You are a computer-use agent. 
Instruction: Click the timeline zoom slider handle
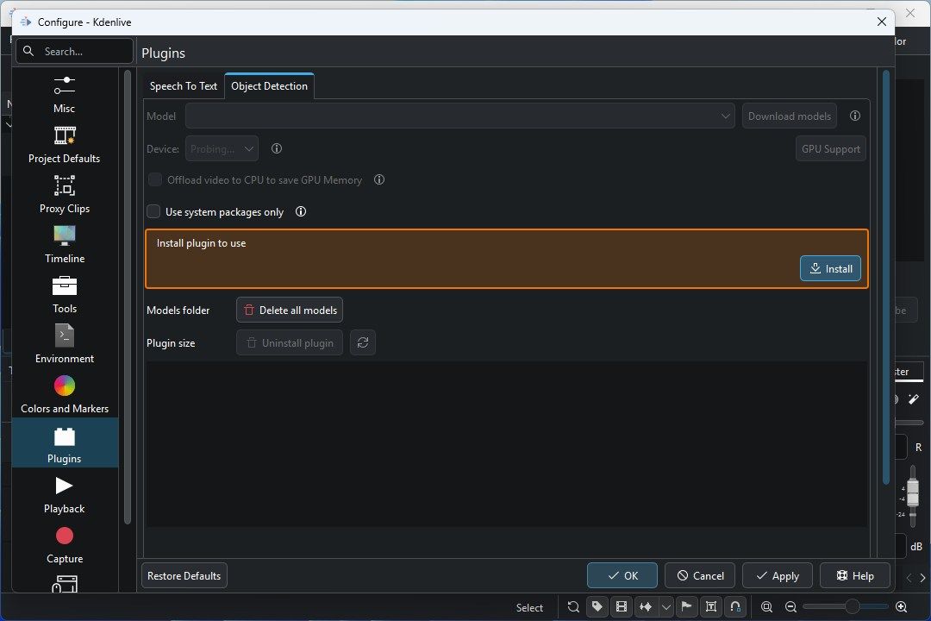(x=852, y=606)
